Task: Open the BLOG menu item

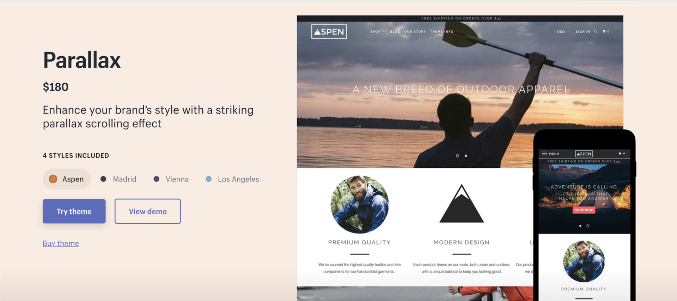Action: pos(395,32)
